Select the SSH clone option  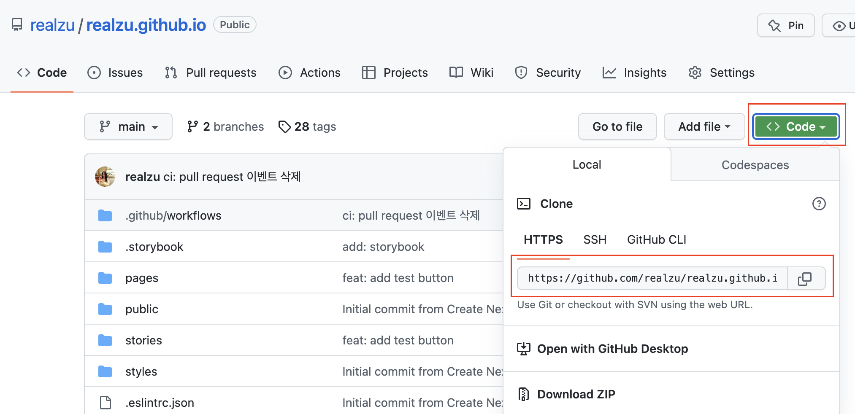(595, 239)
